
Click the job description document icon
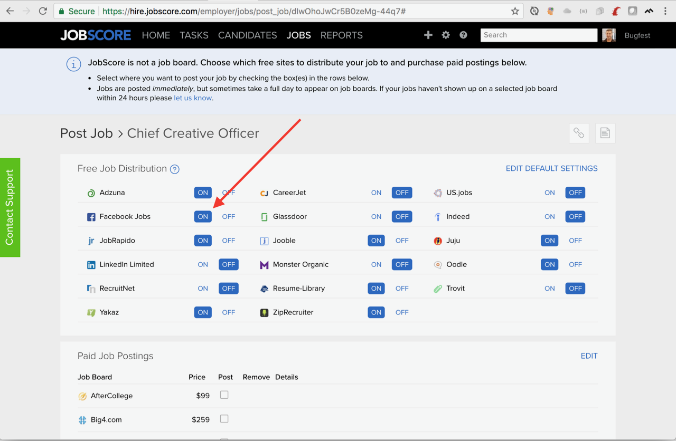click(605, 133)
